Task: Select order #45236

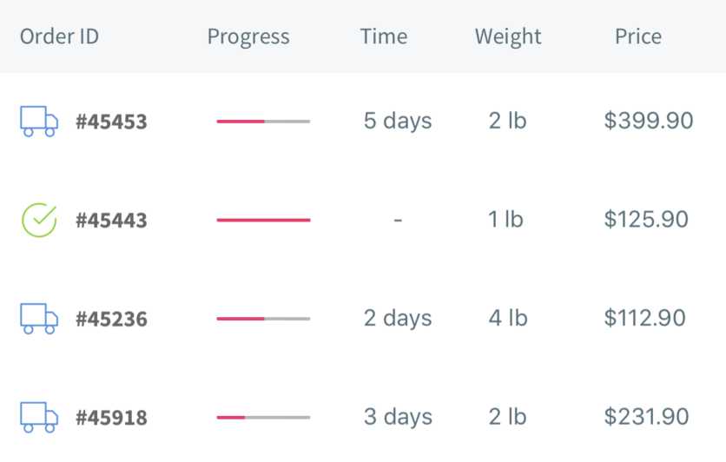Action: point(111,319)
